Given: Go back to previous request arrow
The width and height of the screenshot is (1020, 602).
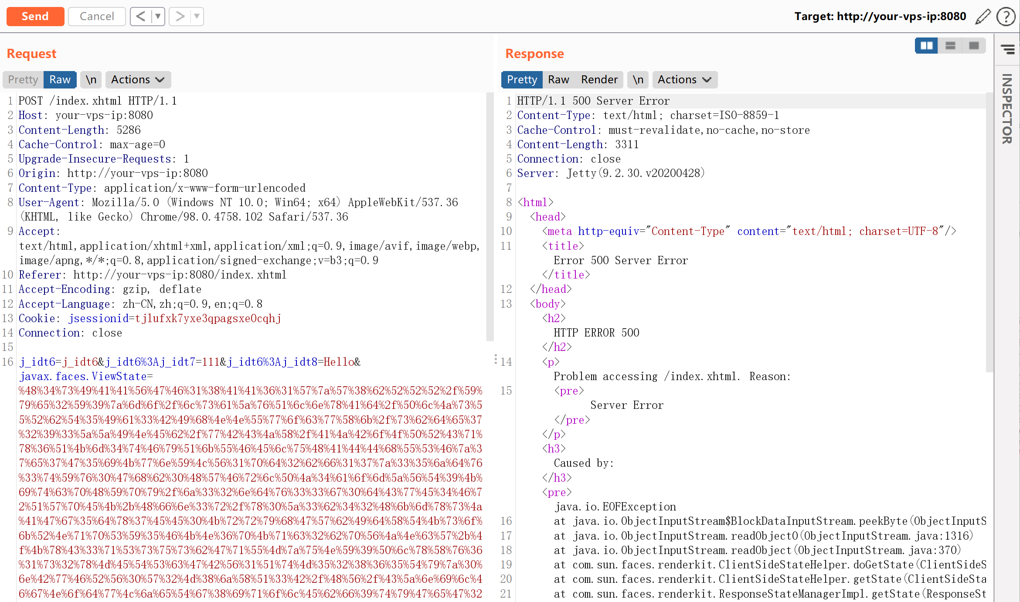Looking at the screenshot, I should [140, 17].
